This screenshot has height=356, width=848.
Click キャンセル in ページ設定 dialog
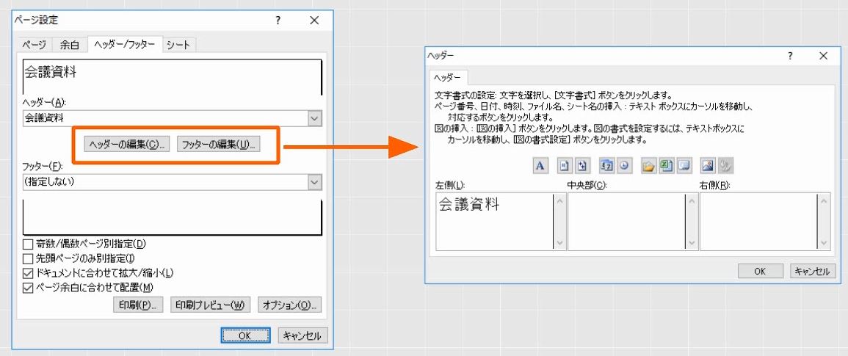[x=302, y=335]
